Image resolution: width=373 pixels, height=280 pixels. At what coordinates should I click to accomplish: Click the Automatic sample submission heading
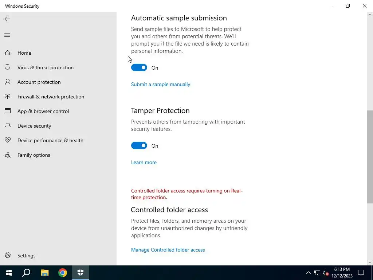179,18
